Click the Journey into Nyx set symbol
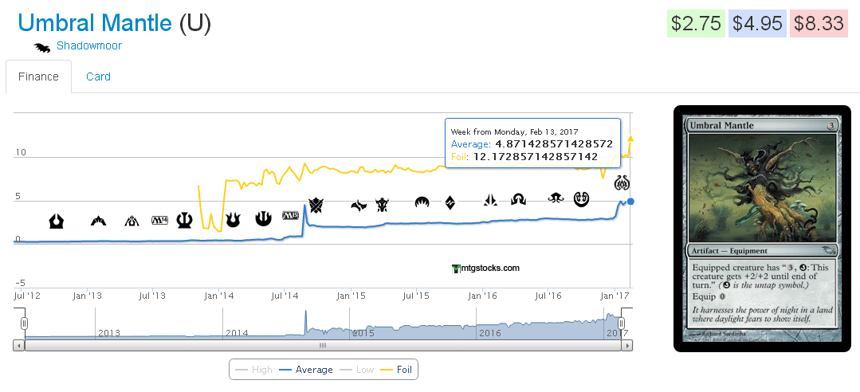This screenshot has height=392, width=860. 264,219
